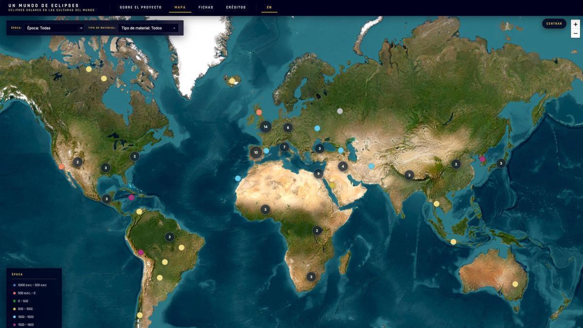The image size is (583, 328).
Task: Open the cluster of 3 in the central US
Action: pyautogui.click(x=106, y=168)
